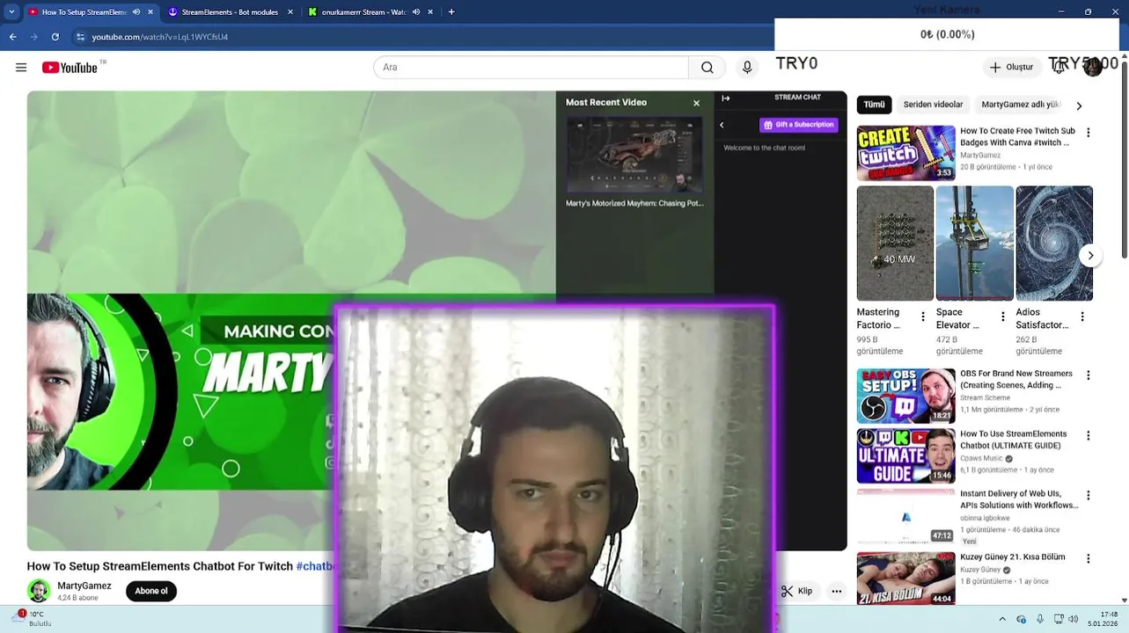This screenshot has width=1129, height=633.
Task: Collapse stream chat with arrow icon
Action: (725, 98)
